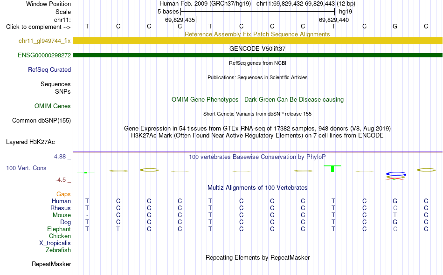Click the G base in reference sequence row
The width and height of the screenshot is (443, 275).
[395, 26]
